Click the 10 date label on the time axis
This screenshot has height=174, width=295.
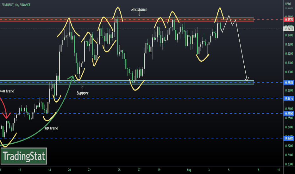point(279,170)
